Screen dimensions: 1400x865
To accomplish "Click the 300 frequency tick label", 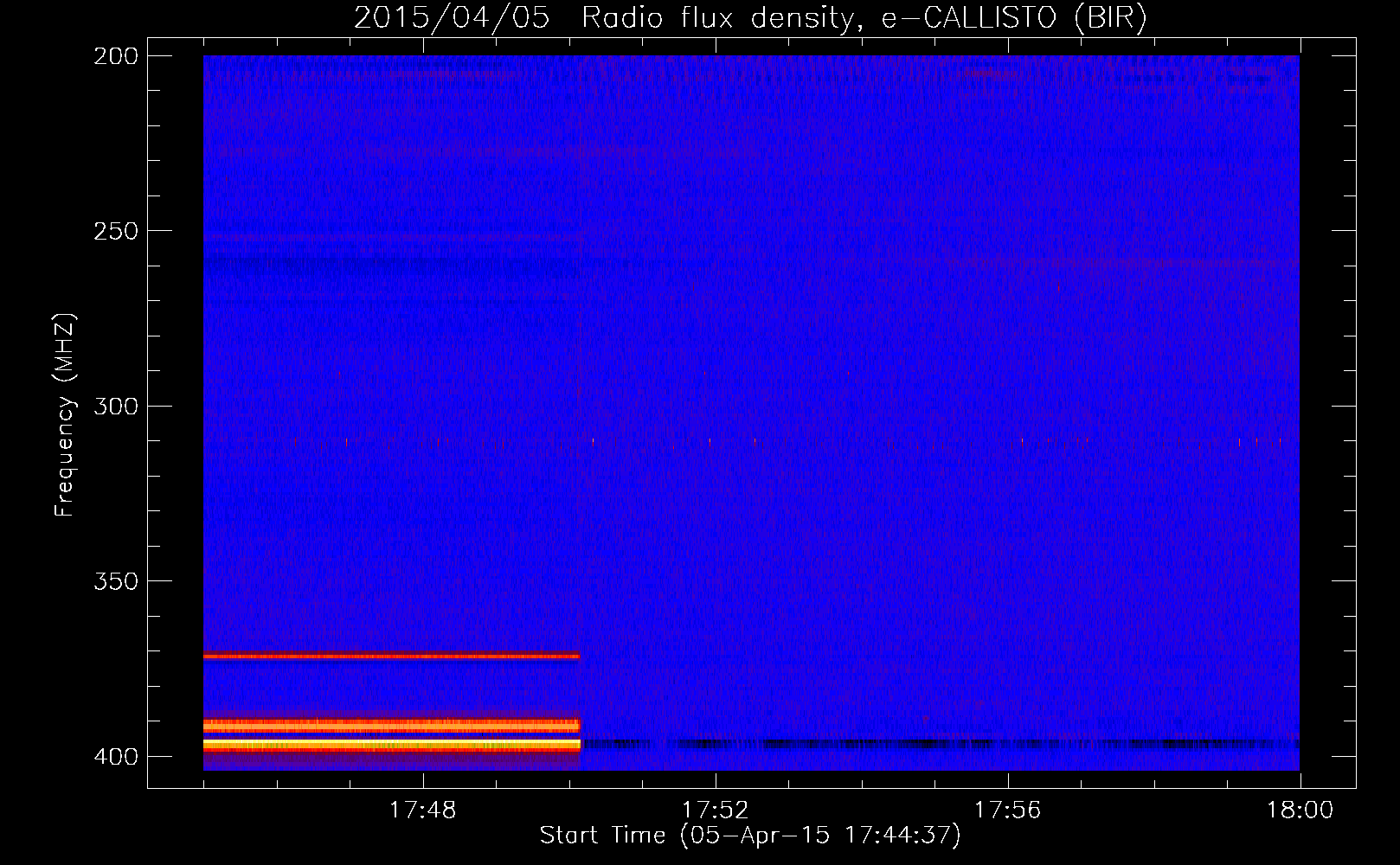I will click(116, 406).
